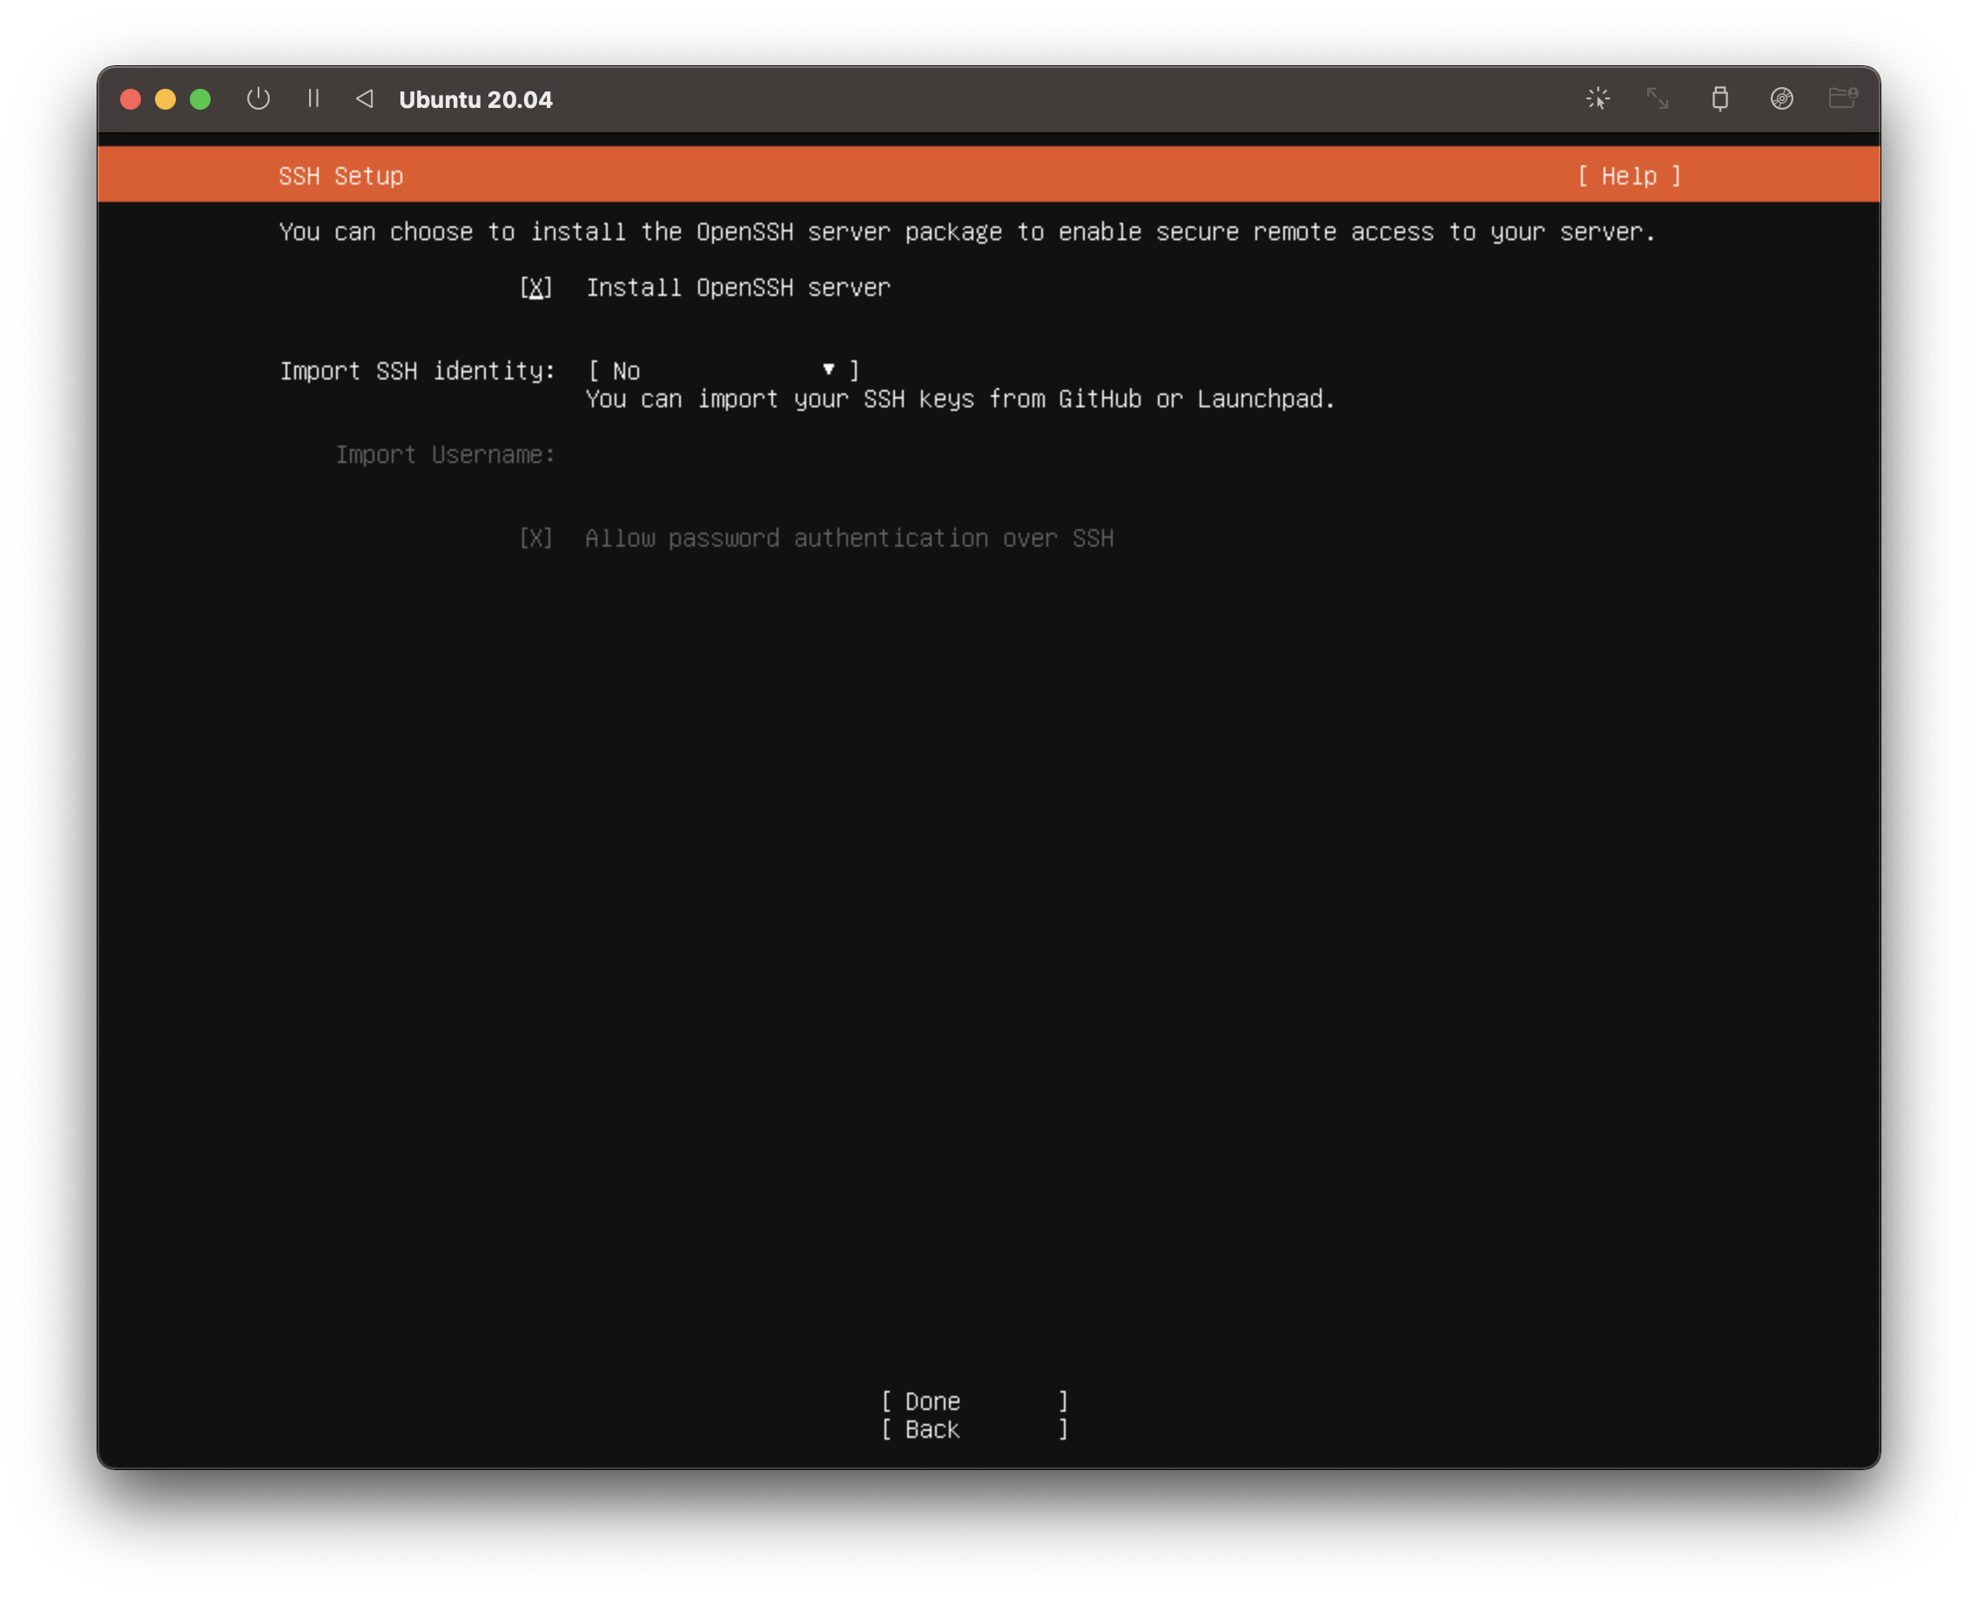Minimize the VM window with yellow button
The width and height of the screenshot is (1978, 1598).
[x=165, y=99]
